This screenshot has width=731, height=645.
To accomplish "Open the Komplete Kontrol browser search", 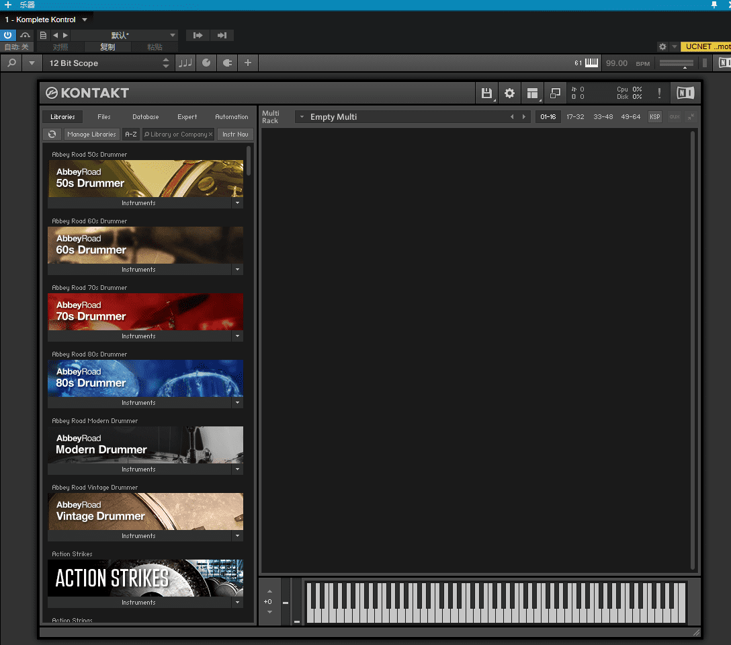I will coord(12,63).
